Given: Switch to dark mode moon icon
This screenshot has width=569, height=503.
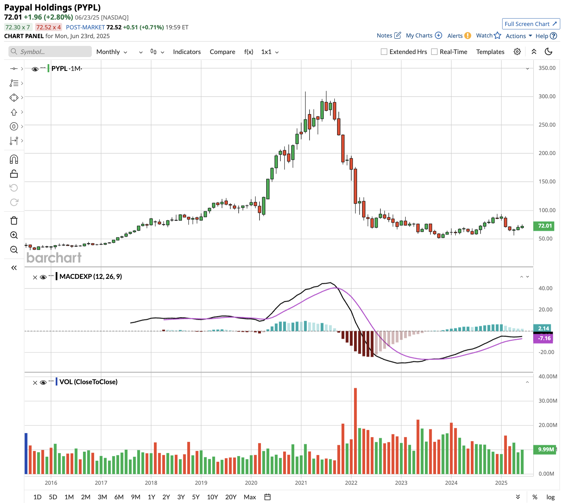Looking at the screenshot, I should tap(548, 52).
